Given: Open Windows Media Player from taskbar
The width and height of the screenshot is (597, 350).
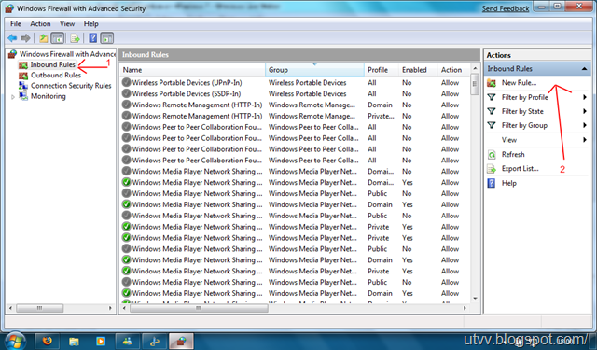Looking at the screenshot, I should pos(101,341).
